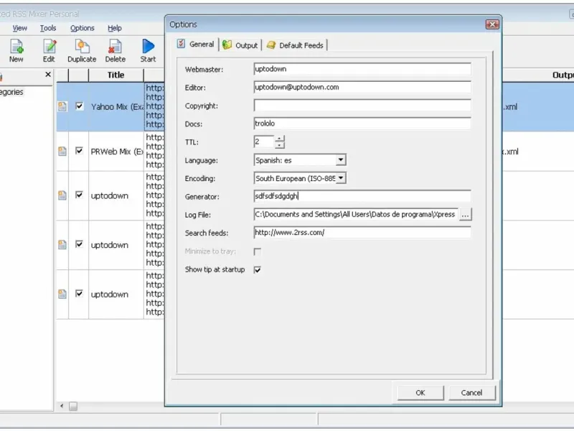Select the PRWeb Mix feed row title
574x431 pixels.
[117, 152]
